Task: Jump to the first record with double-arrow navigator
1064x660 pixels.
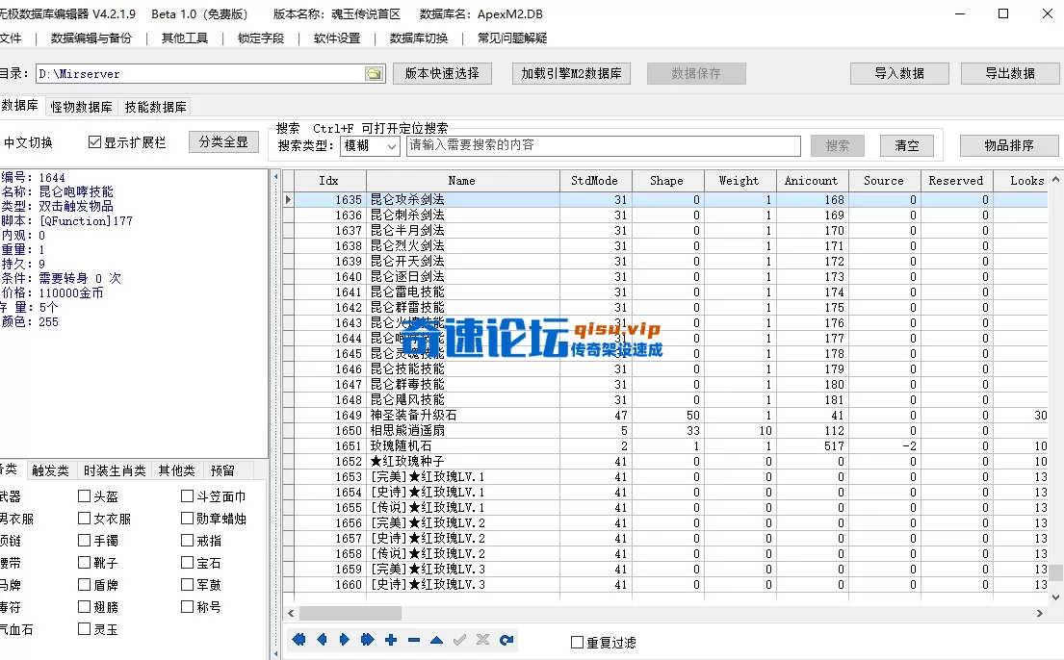Action: [298, 639]
